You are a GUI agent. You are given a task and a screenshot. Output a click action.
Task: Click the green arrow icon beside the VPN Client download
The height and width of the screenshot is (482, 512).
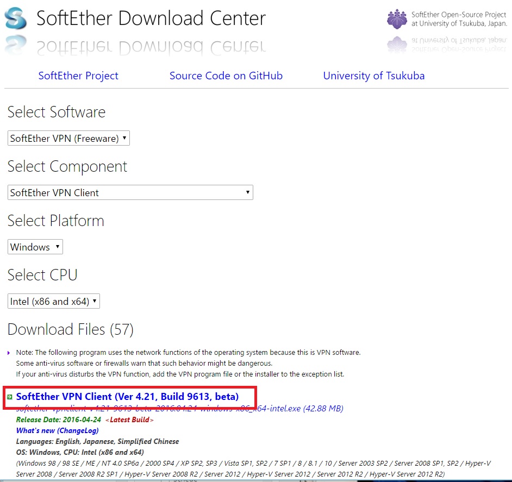pos(10,397)
